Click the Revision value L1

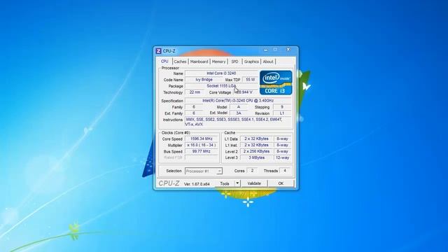click(282, 113)
